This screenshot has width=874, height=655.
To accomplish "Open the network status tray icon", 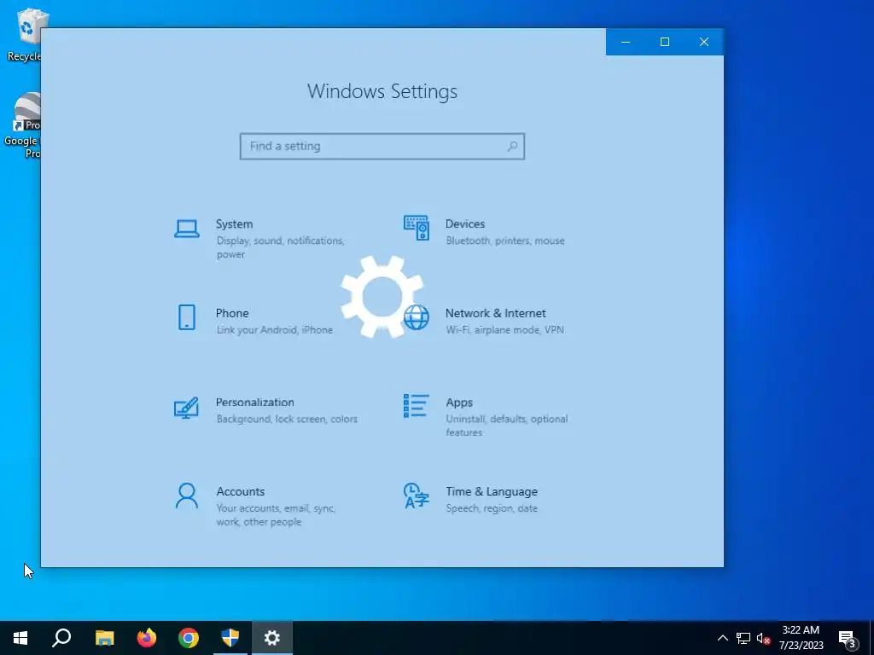I will pos(743,638).
